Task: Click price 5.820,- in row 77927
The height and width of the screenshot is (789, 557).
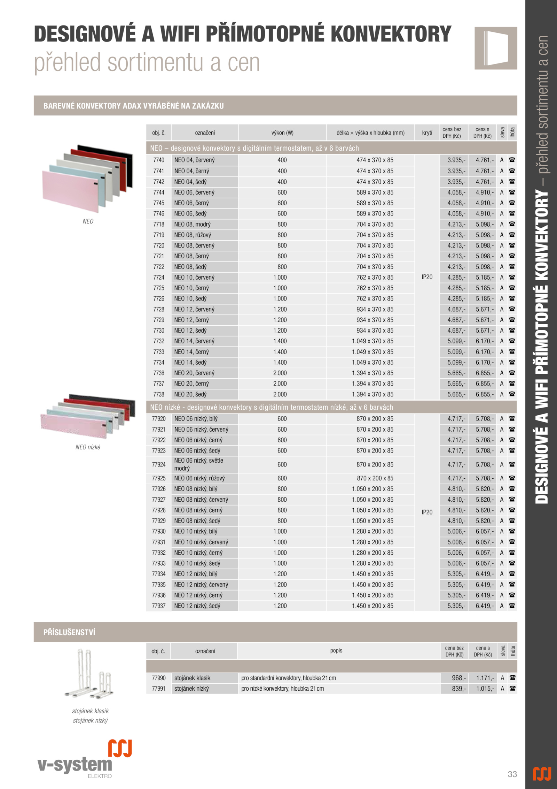Action: (485, 499)
